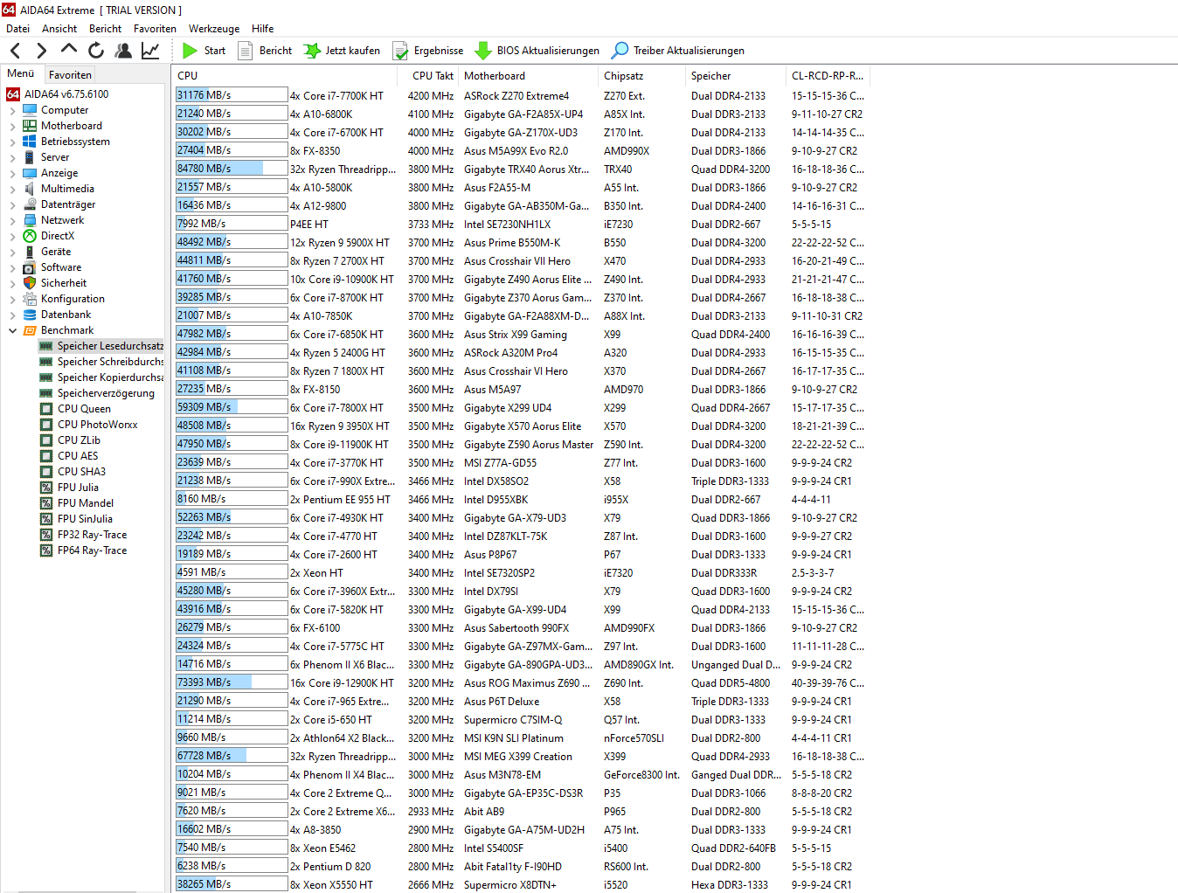
Task: Sort by the Chipsatz column header
Action: tap(641, 76)
